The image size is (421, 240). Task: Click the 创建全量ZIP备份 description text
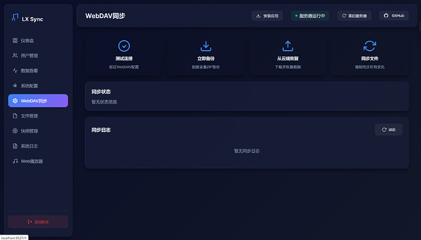206,67
